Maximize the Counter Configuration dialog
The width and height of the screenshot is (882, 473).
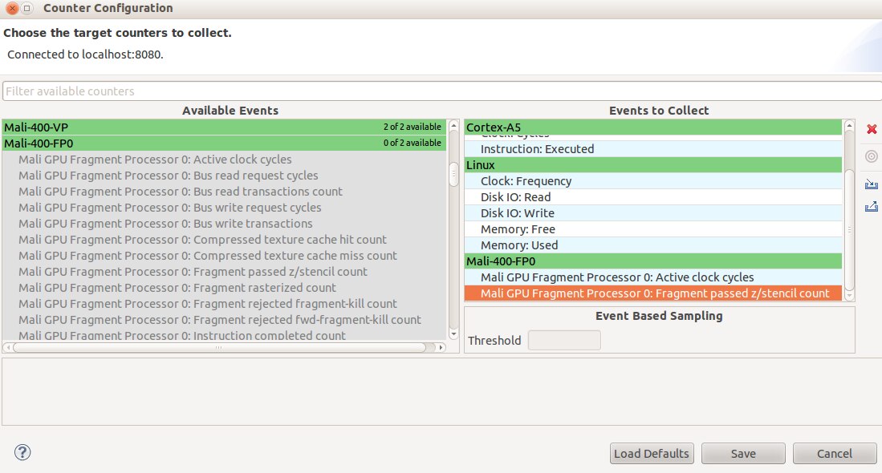point(26,8)
